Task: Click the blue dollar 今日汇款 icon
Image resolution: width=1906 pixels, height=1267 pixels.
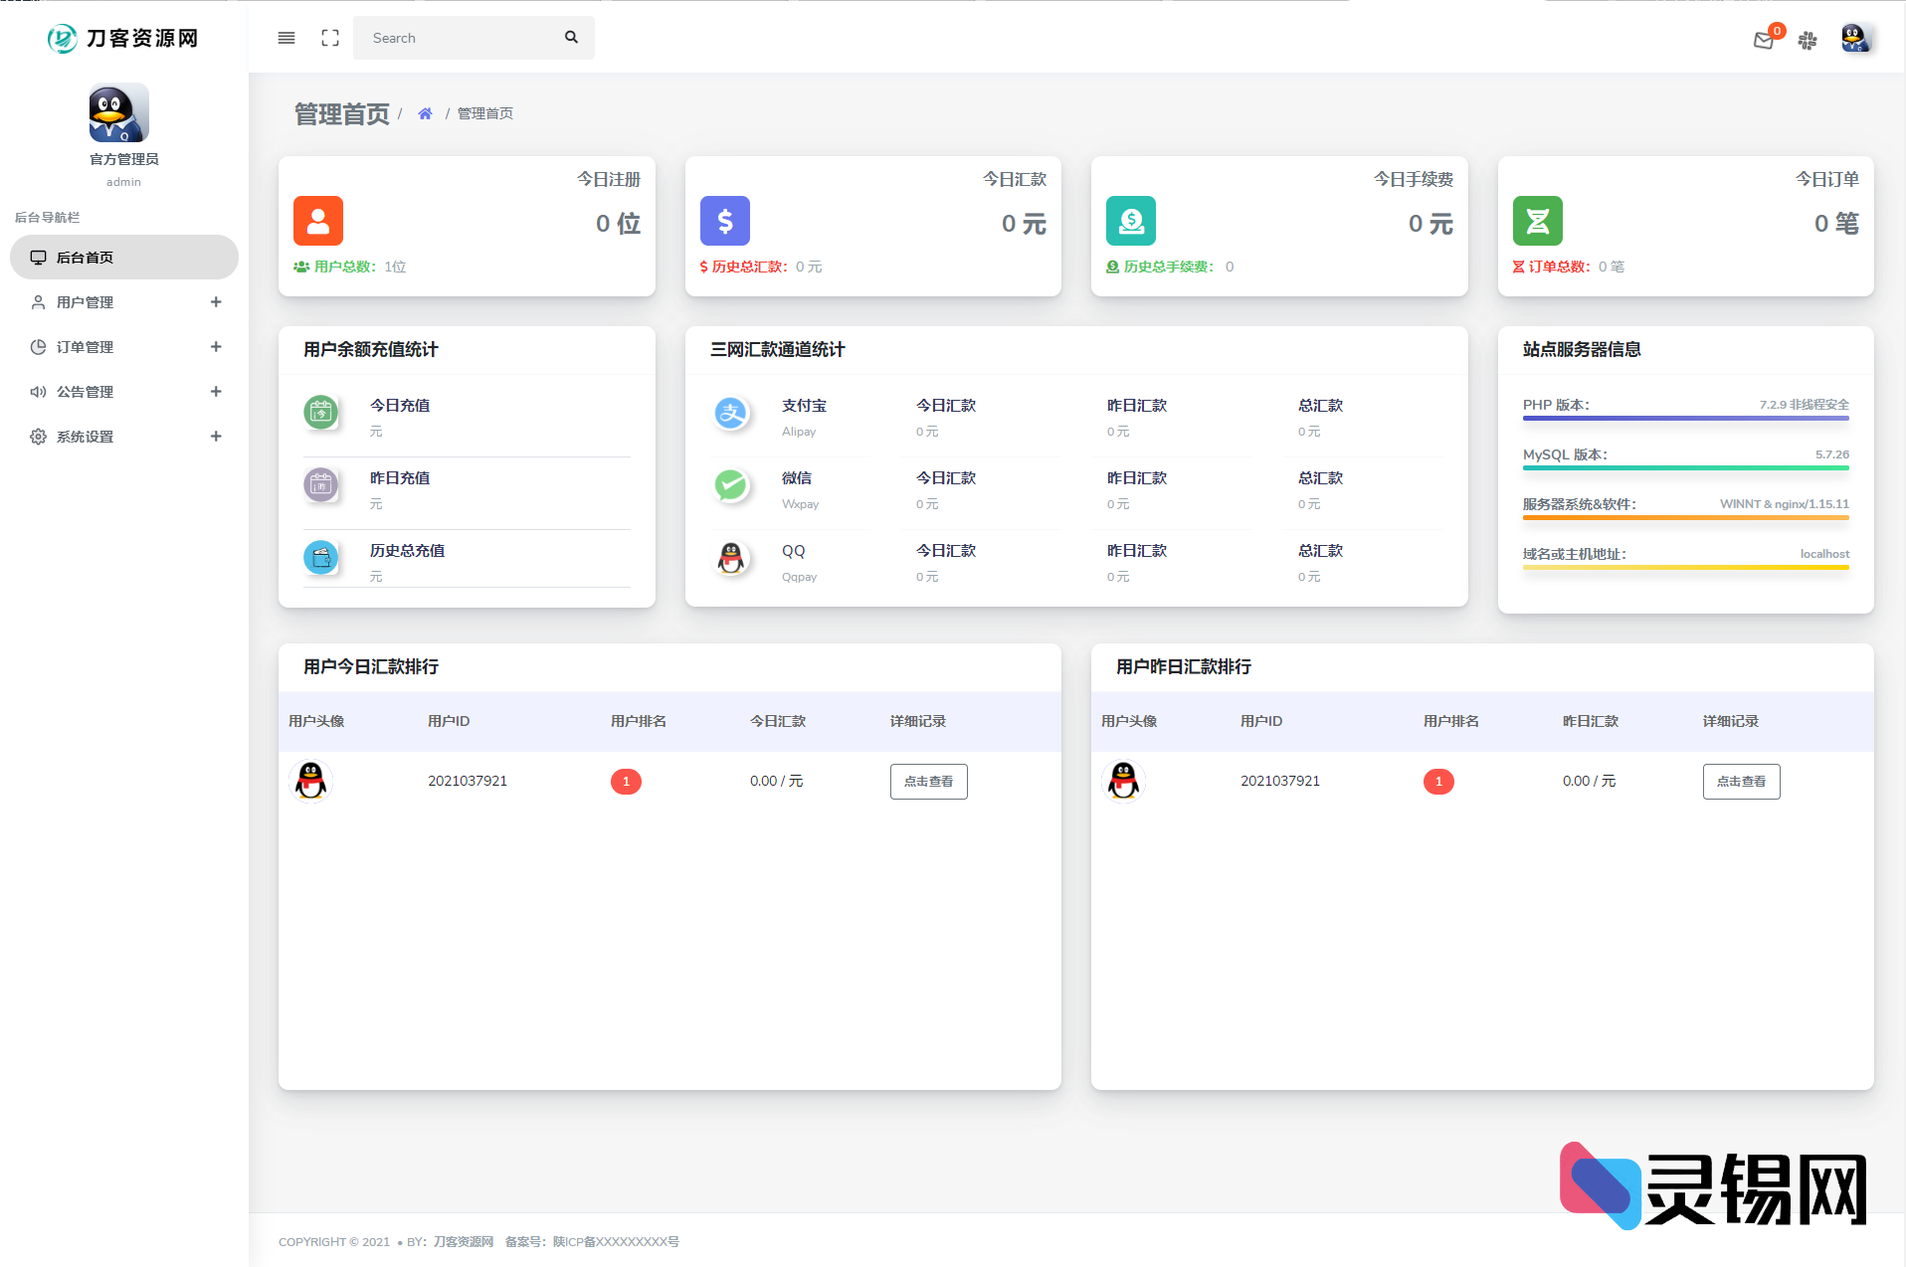Action: [x=725, y=221]
